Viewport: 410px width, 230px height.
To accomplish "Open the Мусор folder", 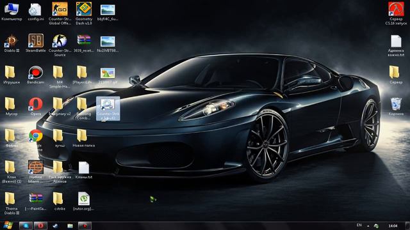I will pyautogui.click(x=12, y=107).
